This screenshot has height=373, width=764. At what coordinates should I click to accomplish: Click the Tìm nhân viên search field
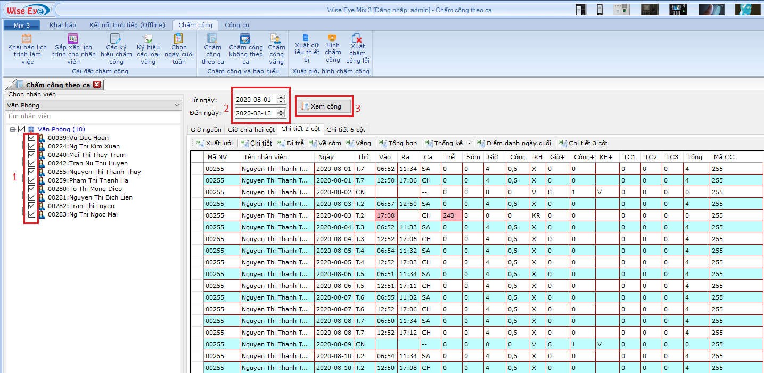point(91,116)
